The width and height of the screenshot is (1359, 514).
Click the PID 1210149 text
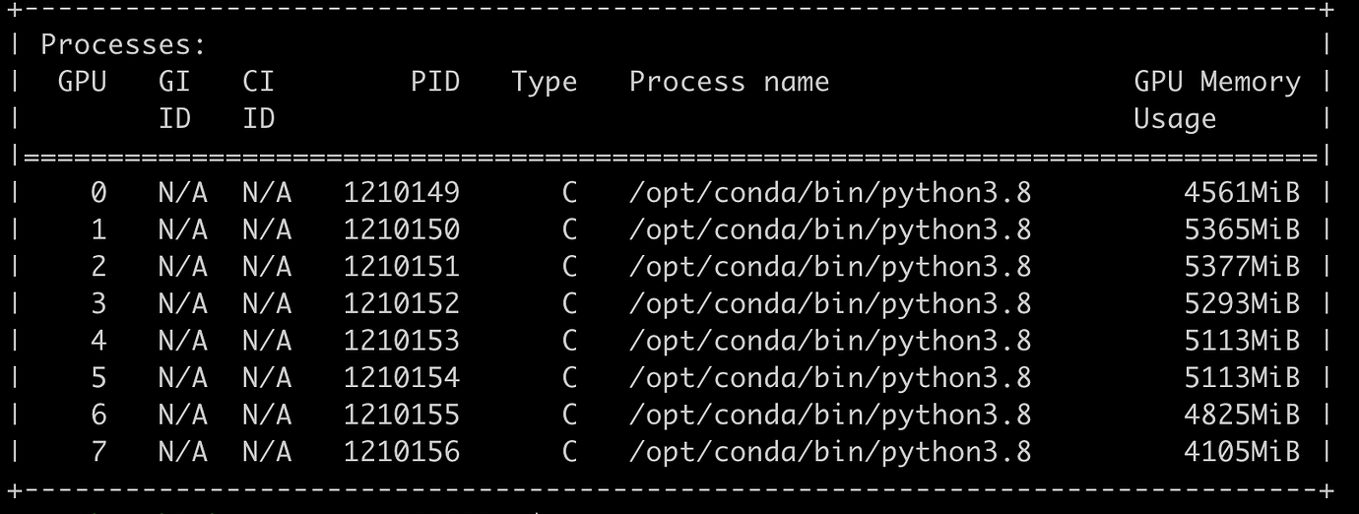(401, 193)
